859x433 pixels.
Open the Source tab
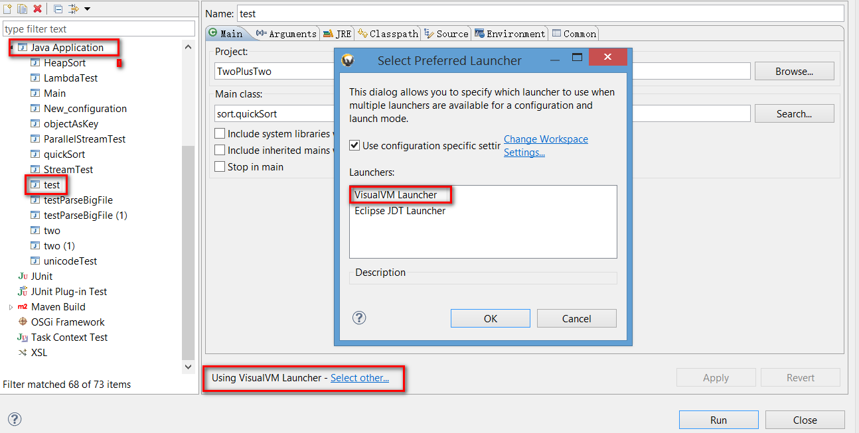click(x=447, y=33)
